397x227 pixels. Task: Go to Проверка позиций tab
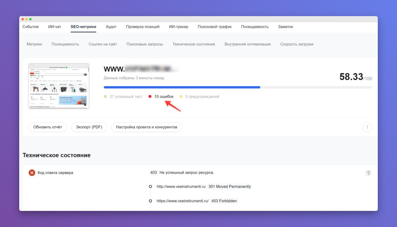tap(143, 27)
